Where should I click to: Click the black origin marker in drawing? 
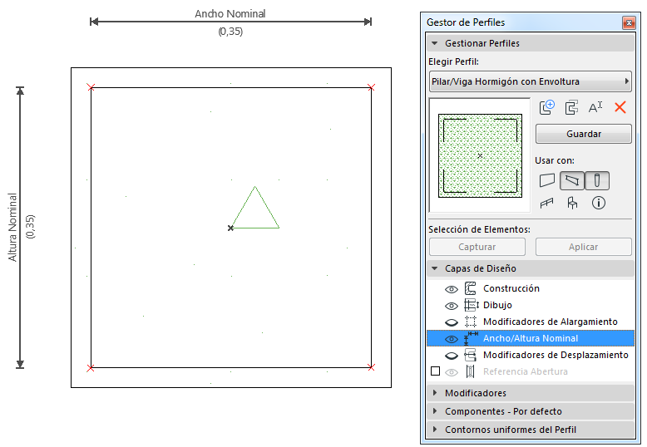tap(230, 228)
